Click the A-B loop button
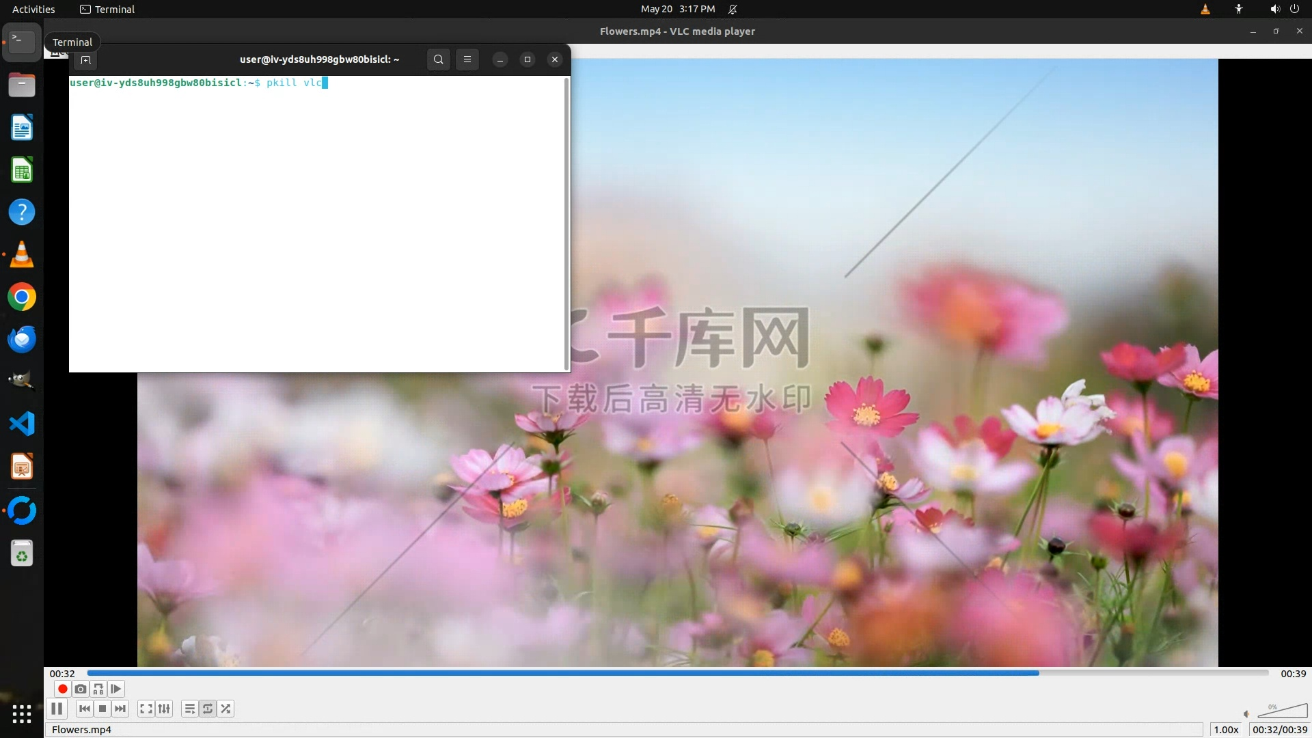1312x738 pixels. tap(98, 689)
